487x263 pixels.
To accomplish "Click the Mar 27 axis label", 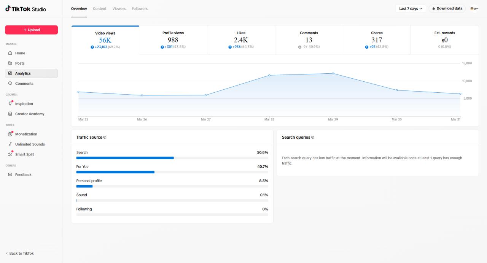I will pyautogui.click(x=205, y=119).
